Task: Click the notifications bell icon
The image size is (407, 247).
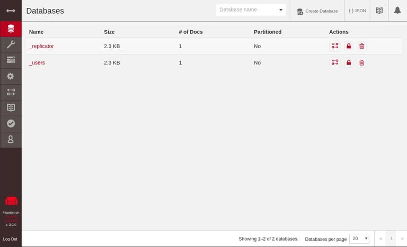Action: (397, 11)
